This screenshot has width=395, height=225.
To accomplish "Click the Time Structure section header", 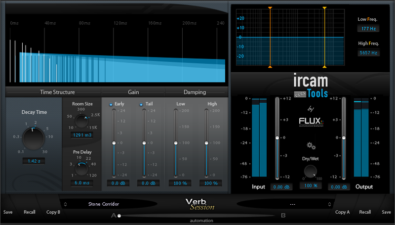I will [57, 92].
